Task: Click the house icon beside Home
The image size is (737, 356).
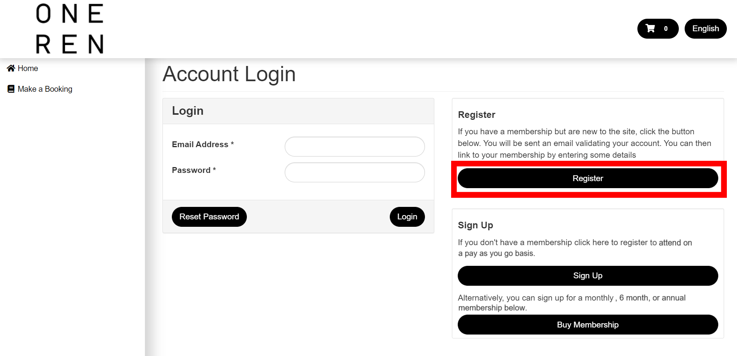Action: point(11,68)
